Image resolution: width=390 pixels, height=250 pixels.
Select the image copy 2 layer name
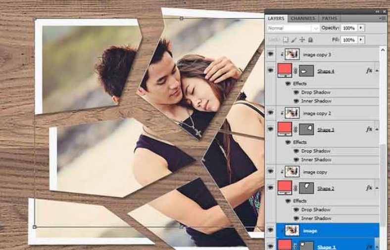tap(317, 114)
